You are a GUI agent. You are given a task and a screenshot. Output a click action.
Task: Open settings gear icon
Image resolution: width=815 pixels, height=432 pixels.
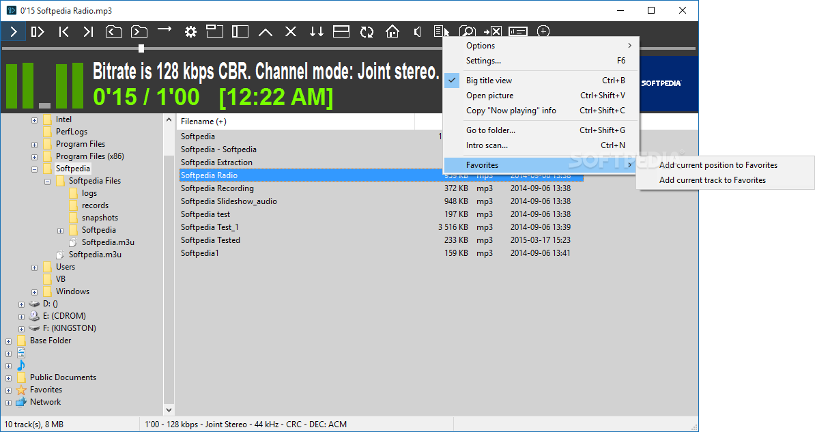[x=190, y=31]
